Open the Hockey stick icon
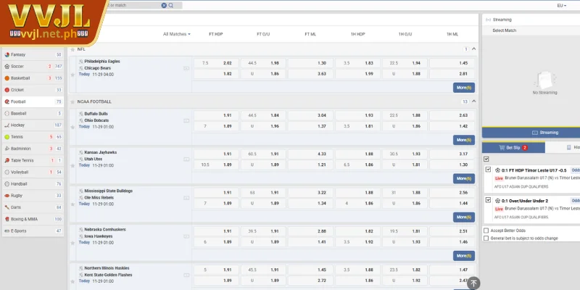 click(7, 125)
